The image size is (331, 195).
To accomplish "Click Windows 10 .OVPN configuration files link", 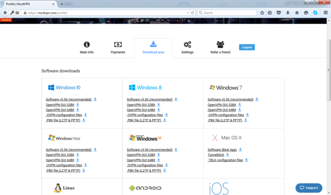I will click(x=64, y=115).
